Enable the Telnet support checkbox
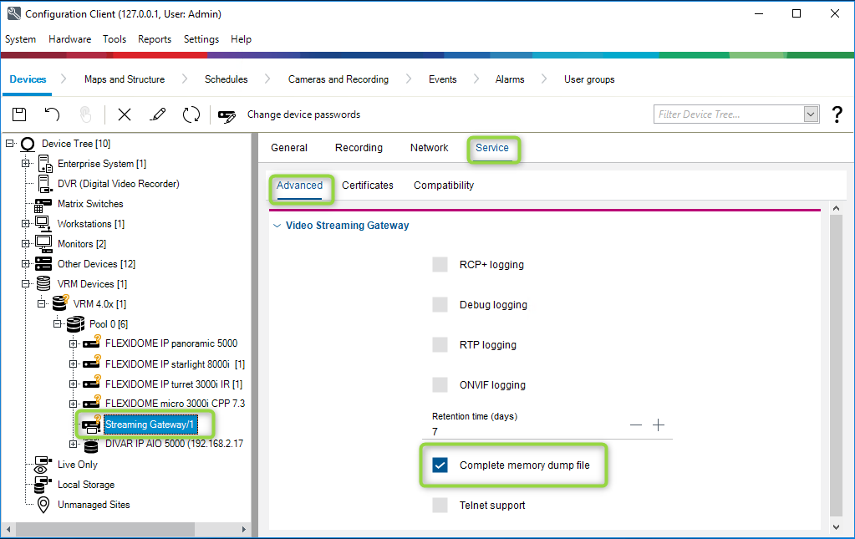The image size is (855, 539). [x=440, y=506]
